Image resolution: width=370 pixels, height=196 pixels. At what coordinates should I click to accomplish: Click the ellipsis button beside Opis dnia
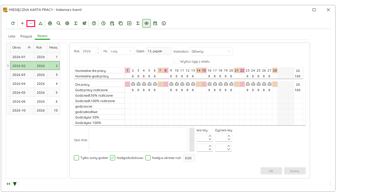click(192, 140)
